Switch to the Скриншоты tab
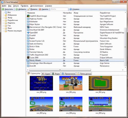Image resolution: width=128 pixels, height=118 pixels. click(34, 74)
